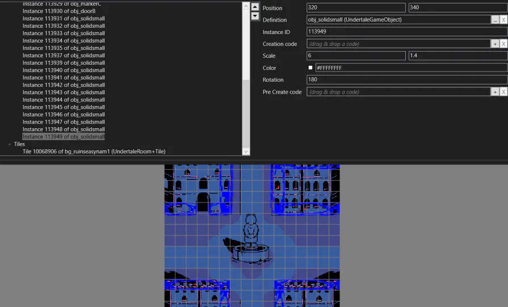Select Instance 113947 of obj_solidsmall
508x307 pixels.
tap(64, 122)
